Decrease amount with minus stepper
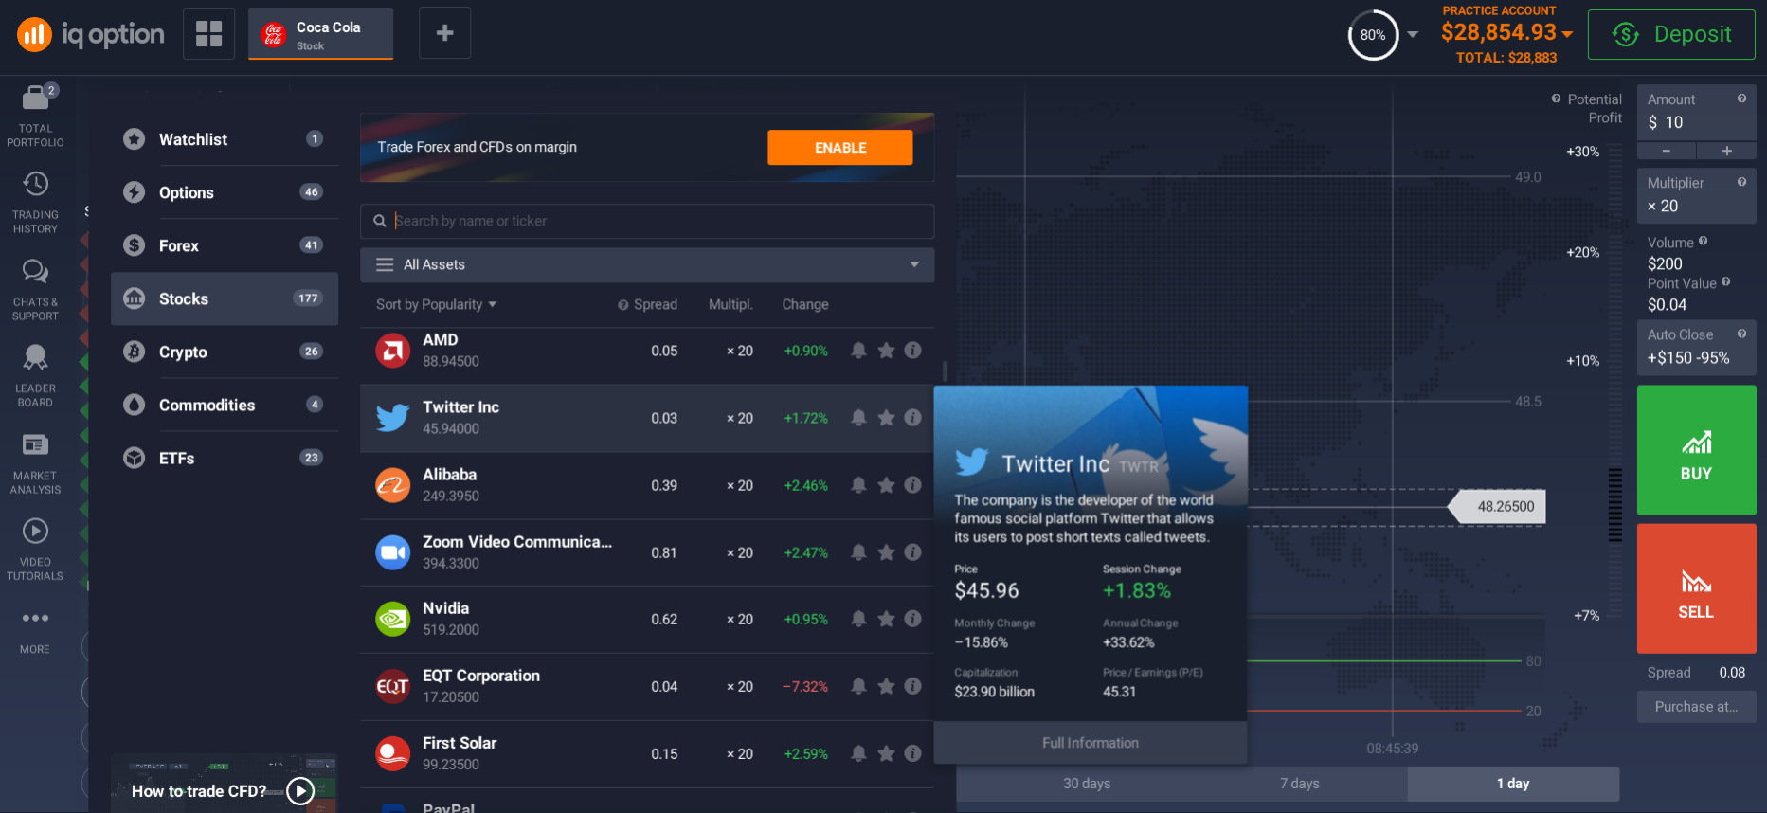This screenshot has width=1767, height=813. [1666, 151]
